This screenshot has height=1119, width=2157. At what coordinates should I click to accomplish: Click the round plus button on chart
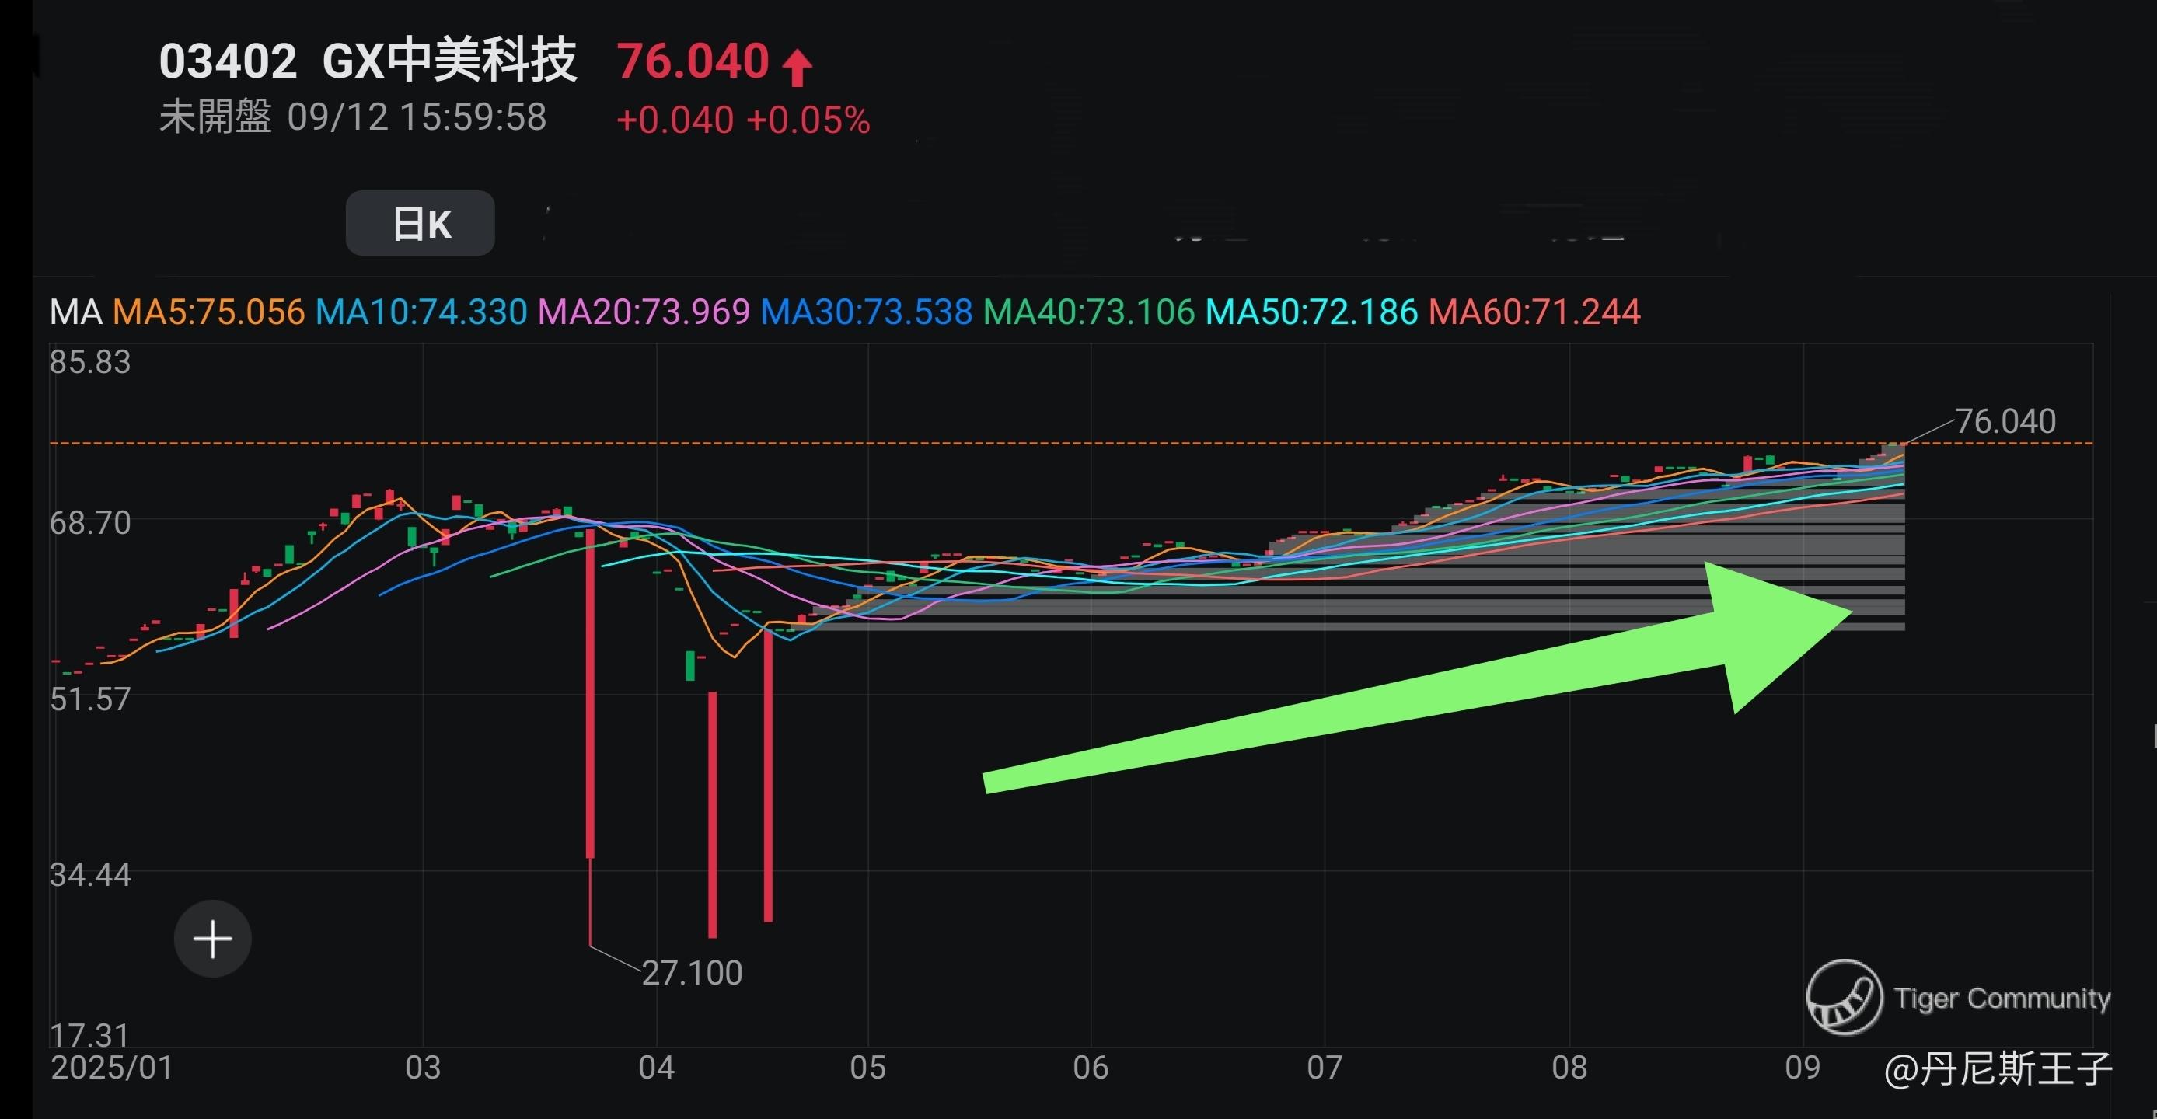pos(213,938)
